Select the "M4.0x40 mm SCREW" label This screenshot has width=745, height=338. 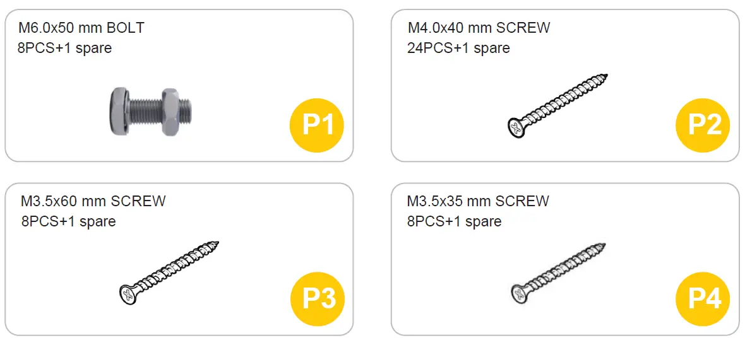479,28
